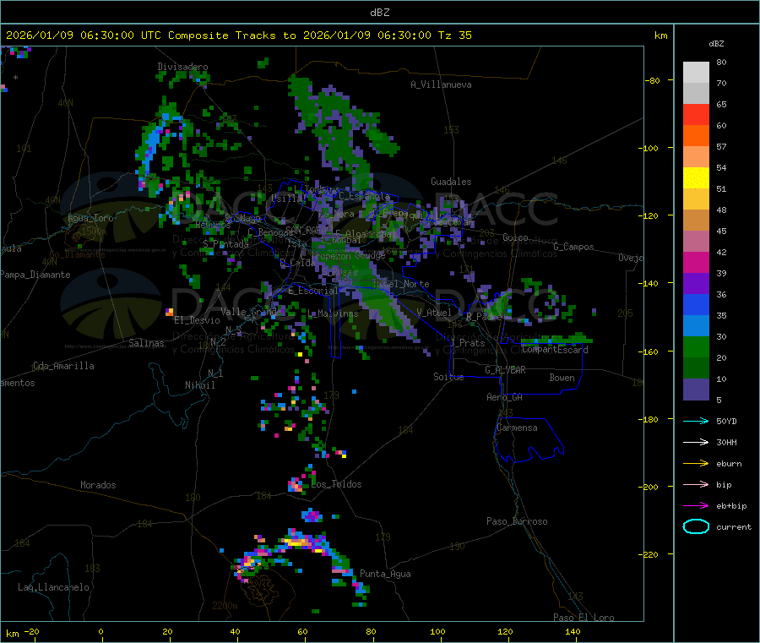
Task: Click the strong echo cell near Los_Toldos
Action: point(296,484)
